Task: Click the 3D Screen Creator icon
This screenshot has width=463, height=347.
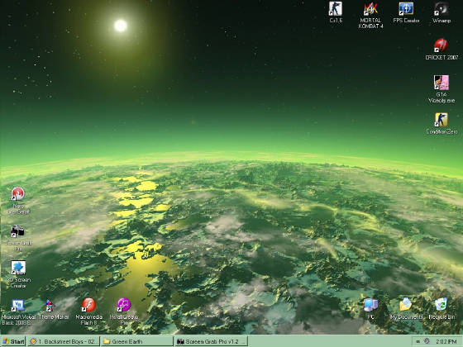Action: (18, 268)
